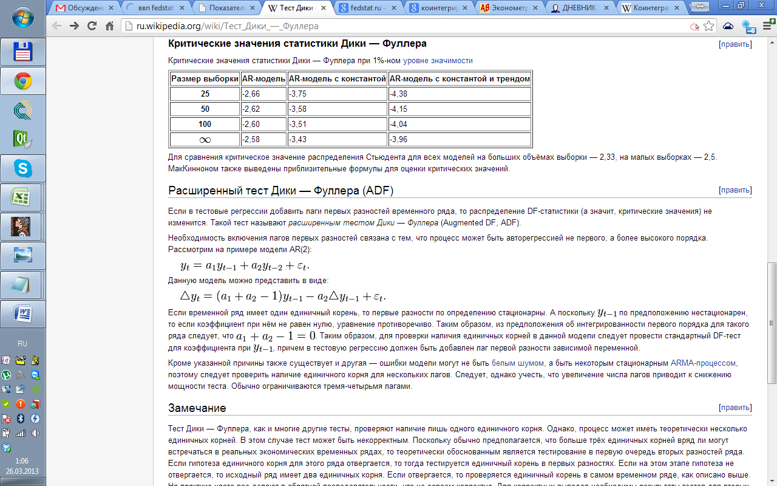Edit the Замечание section via править
The image size is (777, 486).
(735, 408)
